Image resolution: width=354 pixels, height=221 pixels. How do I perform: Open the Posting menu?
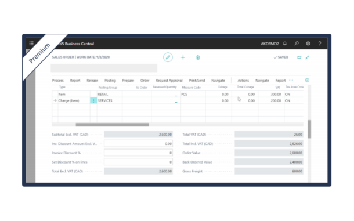pyautogui.click(x=110, y=81)
